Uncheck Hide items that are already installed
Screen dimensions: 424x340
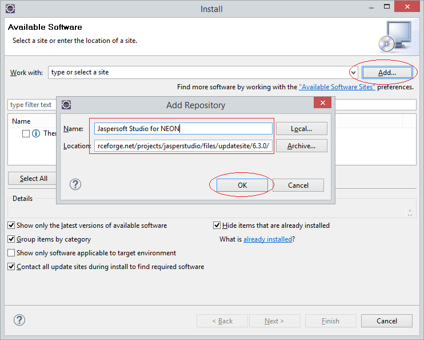tap(217, 226)
